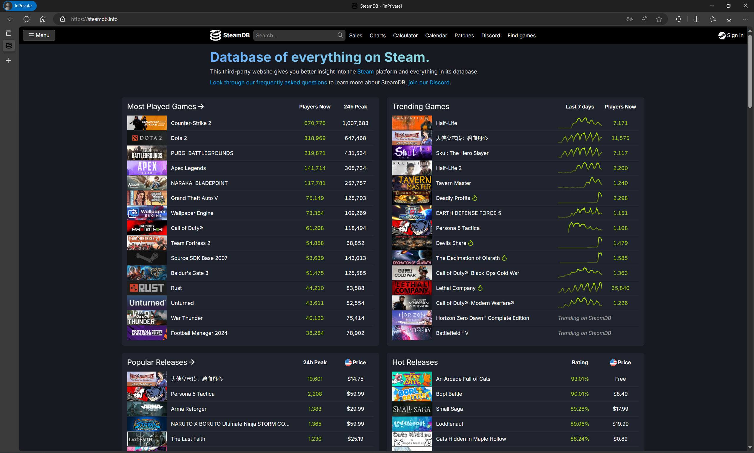Open Football Manager 2024 entry
This screenshot has width=754, height=453.
[x=199, y=333]
